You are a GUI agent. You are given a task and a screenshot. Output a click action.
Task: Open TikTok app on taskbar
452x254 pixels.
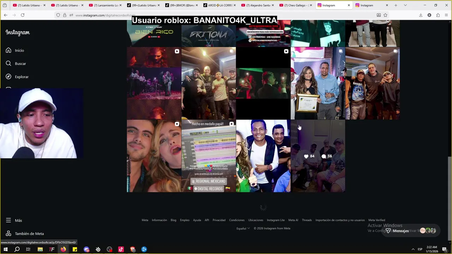121,249
